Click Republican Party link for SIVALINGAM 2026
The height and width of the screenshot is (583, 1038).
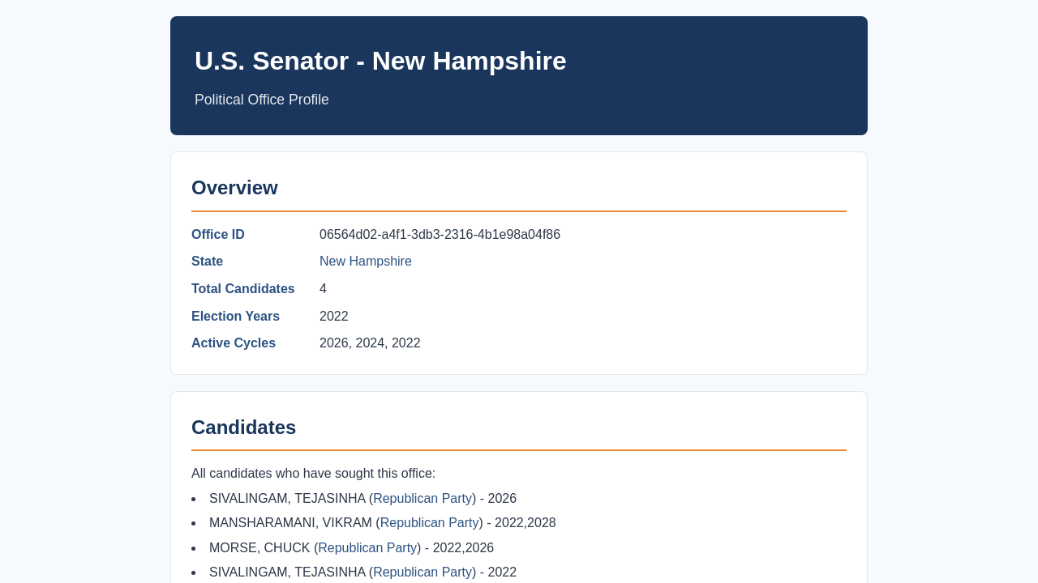422,499
